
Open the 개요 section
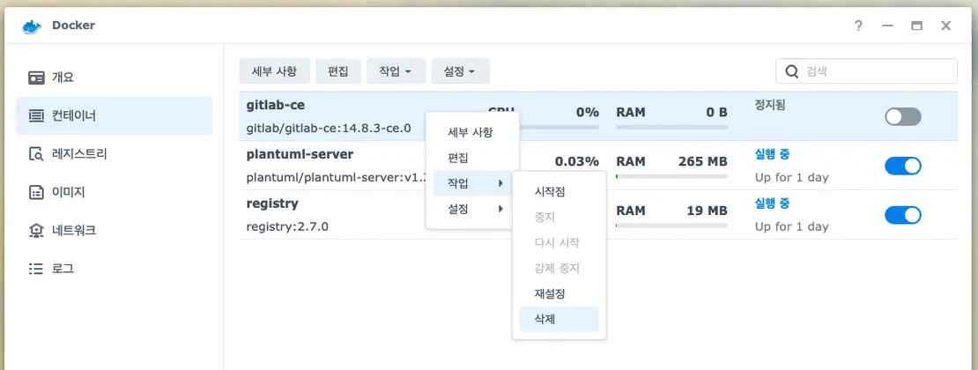(x=115, y=78)
